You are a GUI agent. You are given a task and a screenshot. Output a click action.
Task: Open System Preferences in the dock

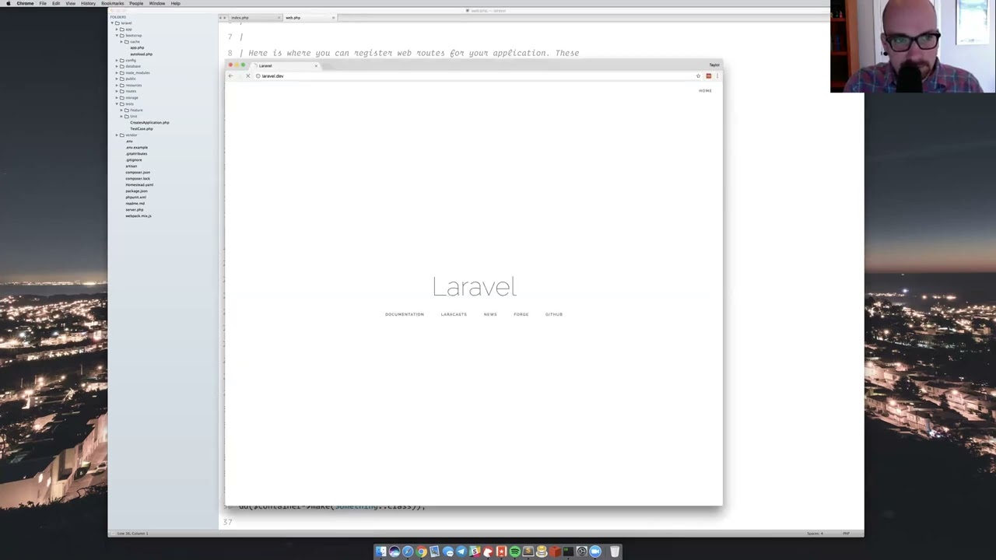[581, 551]
